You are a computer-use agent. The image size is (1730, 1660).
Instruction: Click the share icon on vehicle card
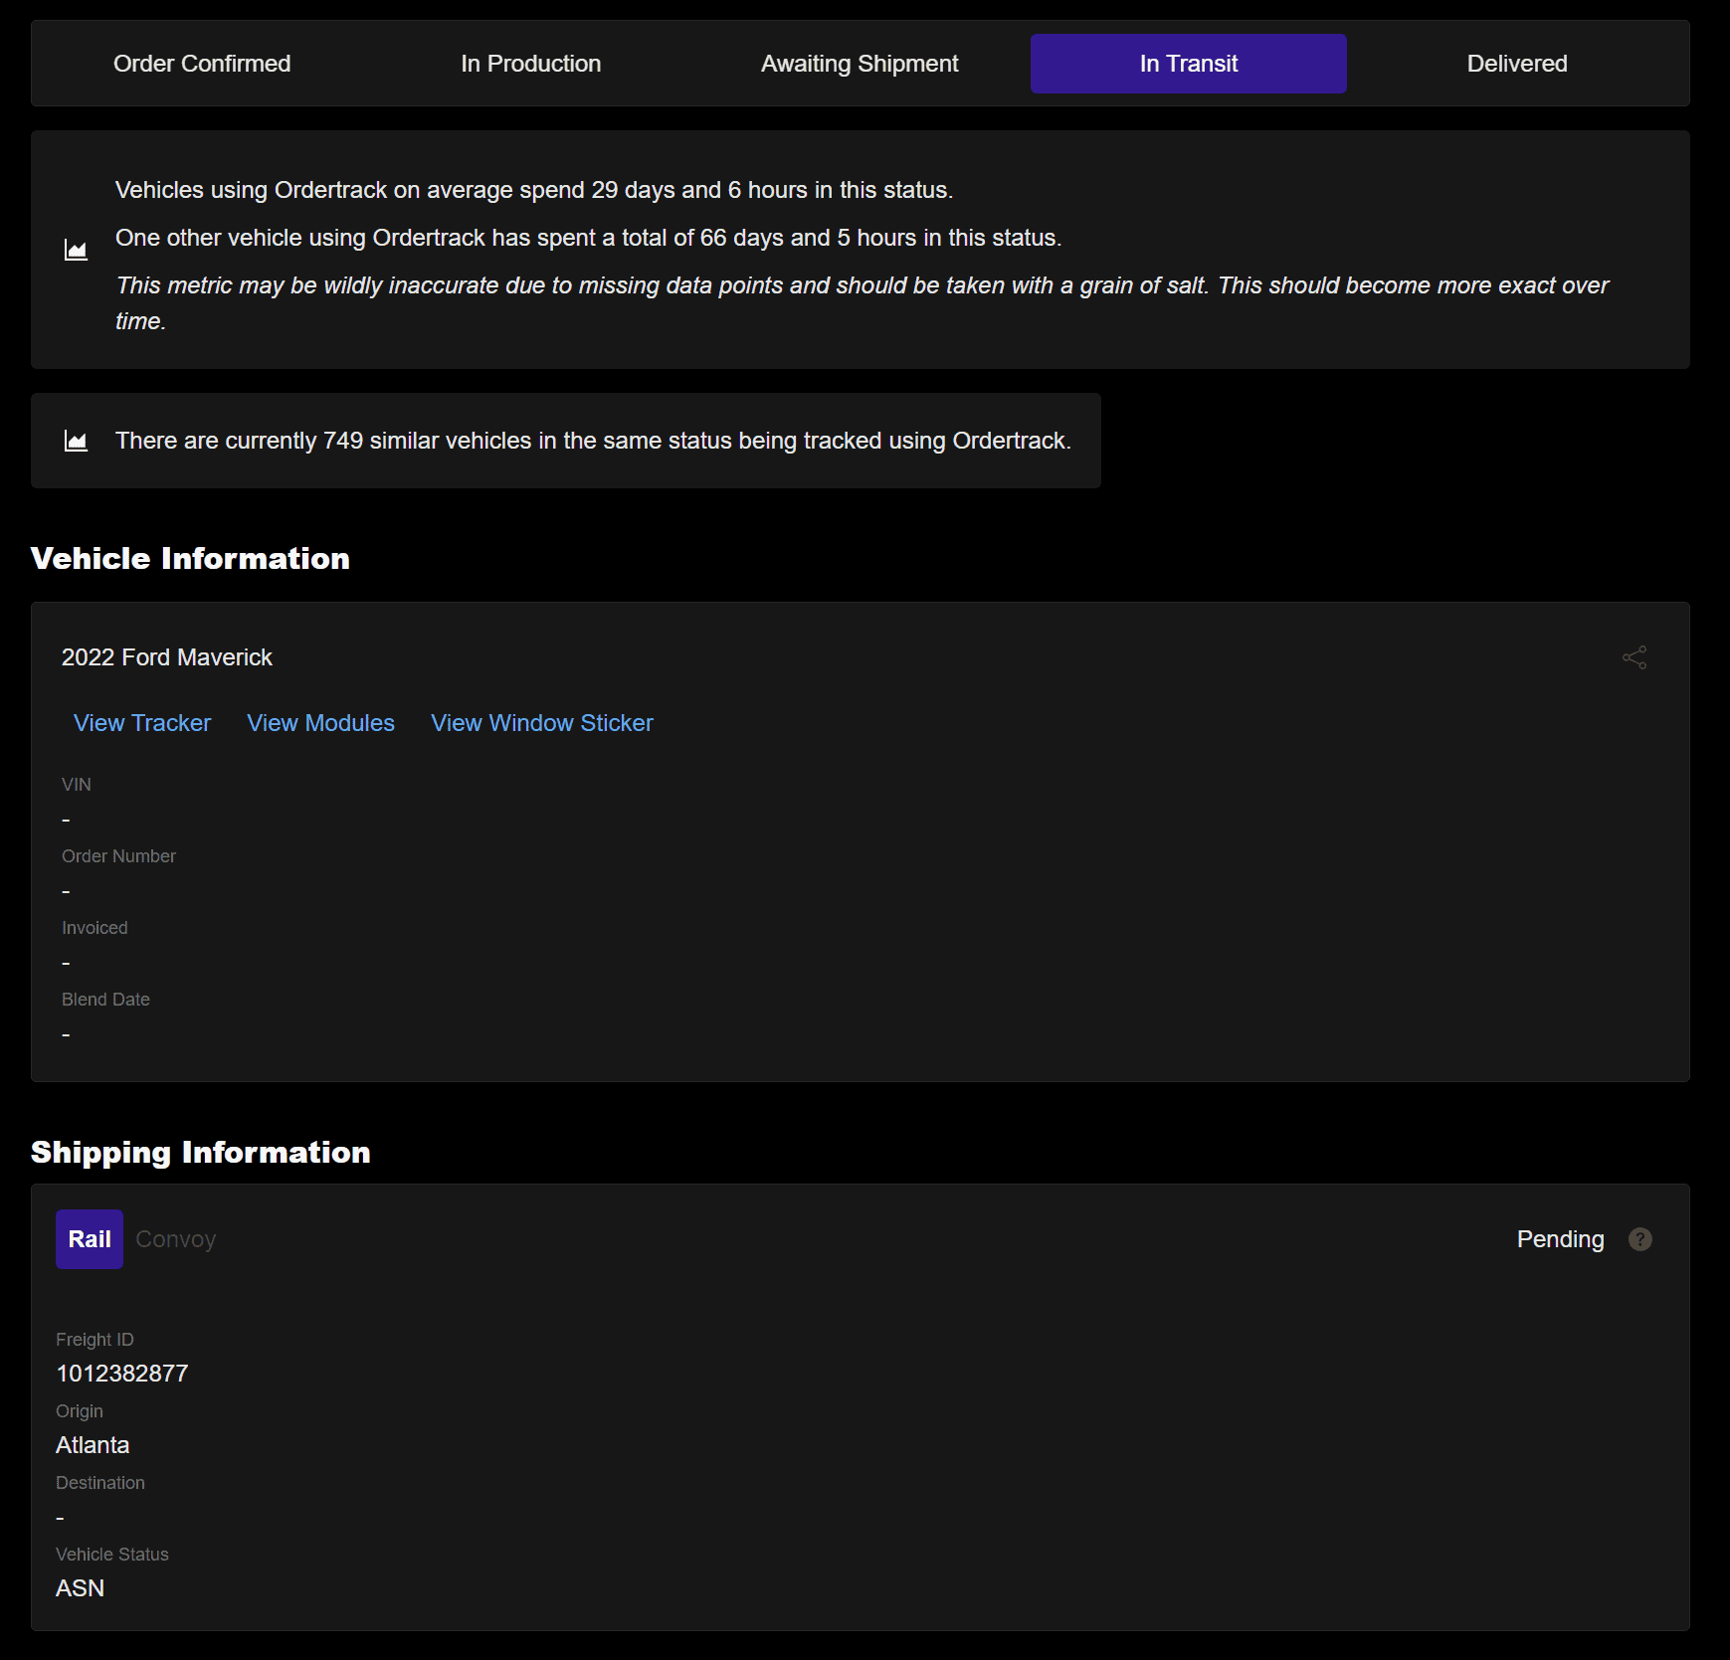click(x=1634, y=657)
